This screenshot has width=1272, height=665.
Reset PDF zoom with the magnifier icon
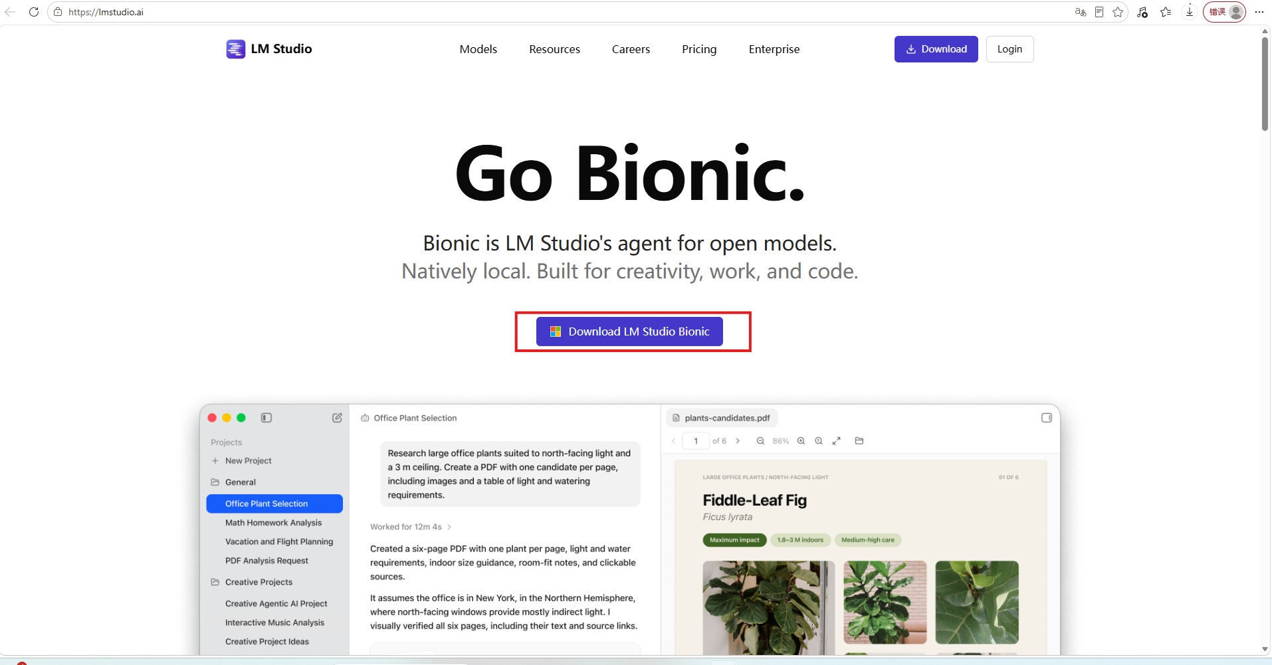pos(819,441)
